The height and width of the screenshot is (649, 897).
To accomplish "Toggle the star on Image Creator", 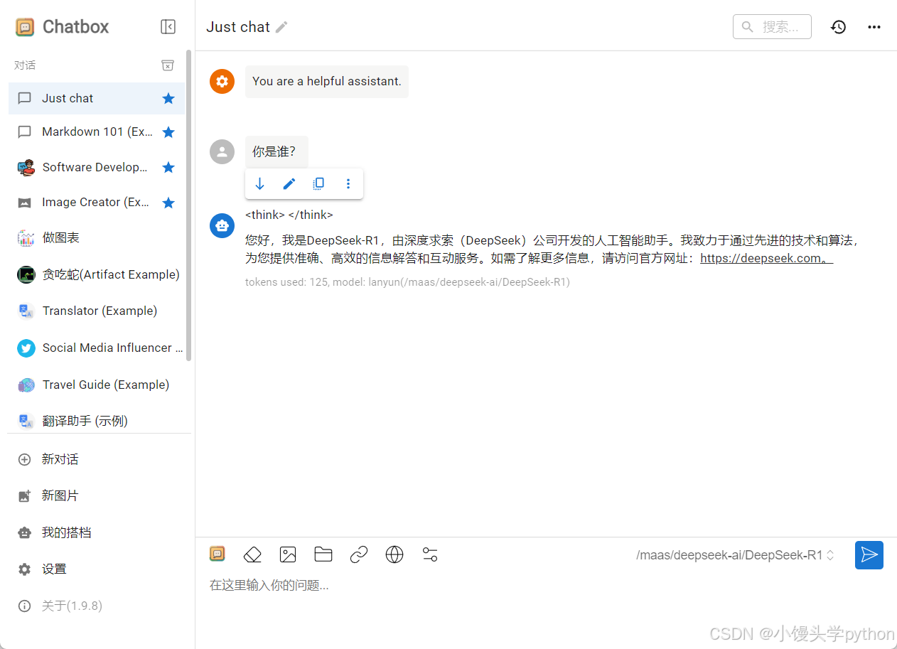I will (168, 203).
